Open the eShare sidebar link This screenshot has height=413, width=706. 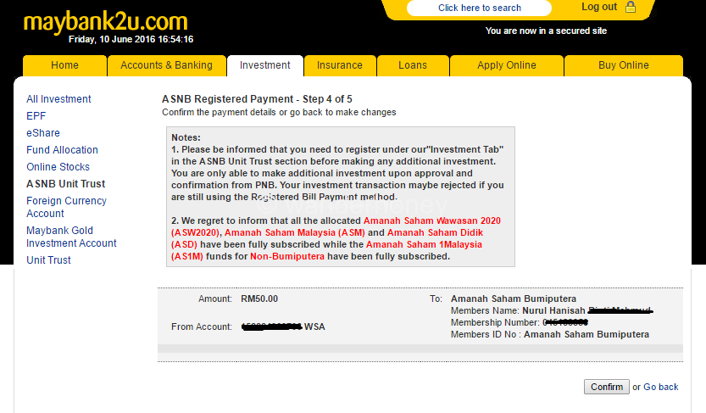pyautogui.click(x=42, y=133)
